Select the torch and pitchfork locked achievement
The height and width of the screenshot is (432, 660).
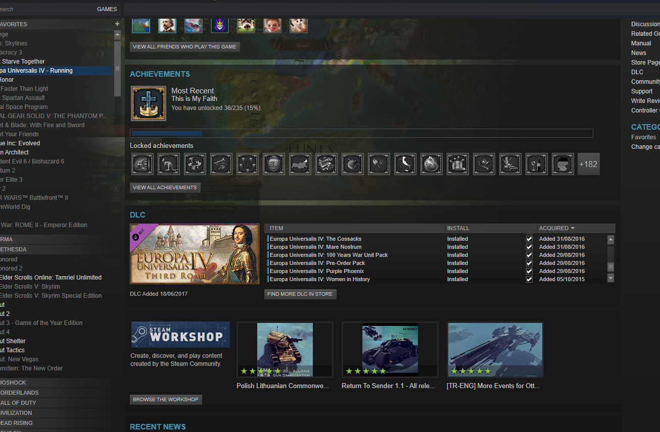click(379, 164)
